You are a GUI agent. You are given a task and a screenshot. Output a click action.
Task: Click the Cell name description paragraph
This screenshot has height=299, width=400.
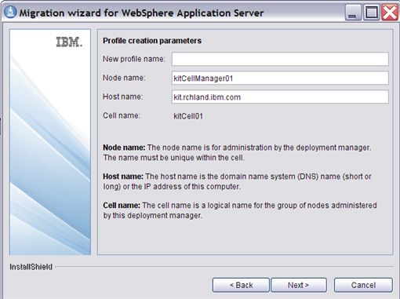(x=240, y=210)
